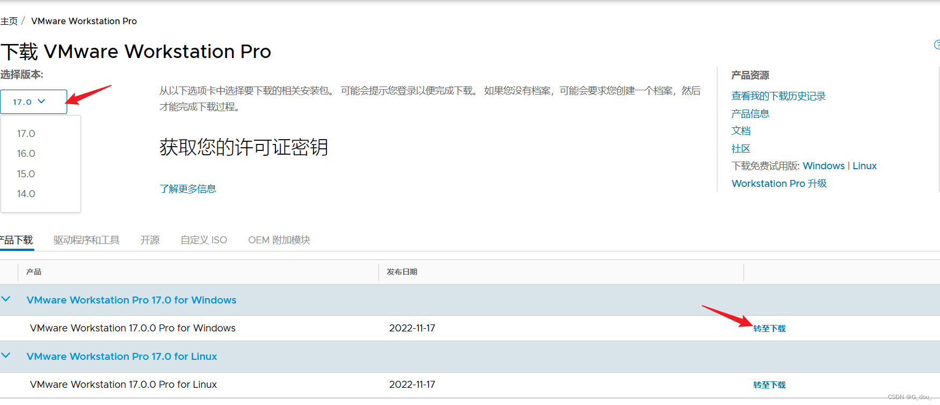This screenshot has height=405, width=940.
Task: Click the 2022-11-17 date in Linux row
Action: coord(412,385)
